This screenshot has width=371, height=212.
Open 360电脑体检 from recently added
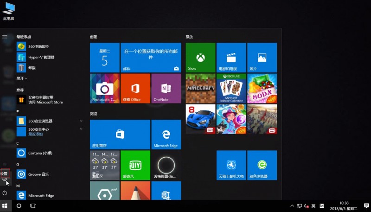click(50, 46)
